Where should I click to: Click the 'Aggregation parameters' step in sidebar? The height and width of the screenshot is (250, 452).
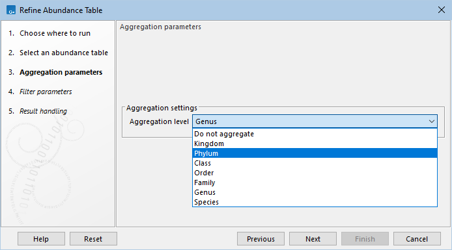[x=61, y=73]
